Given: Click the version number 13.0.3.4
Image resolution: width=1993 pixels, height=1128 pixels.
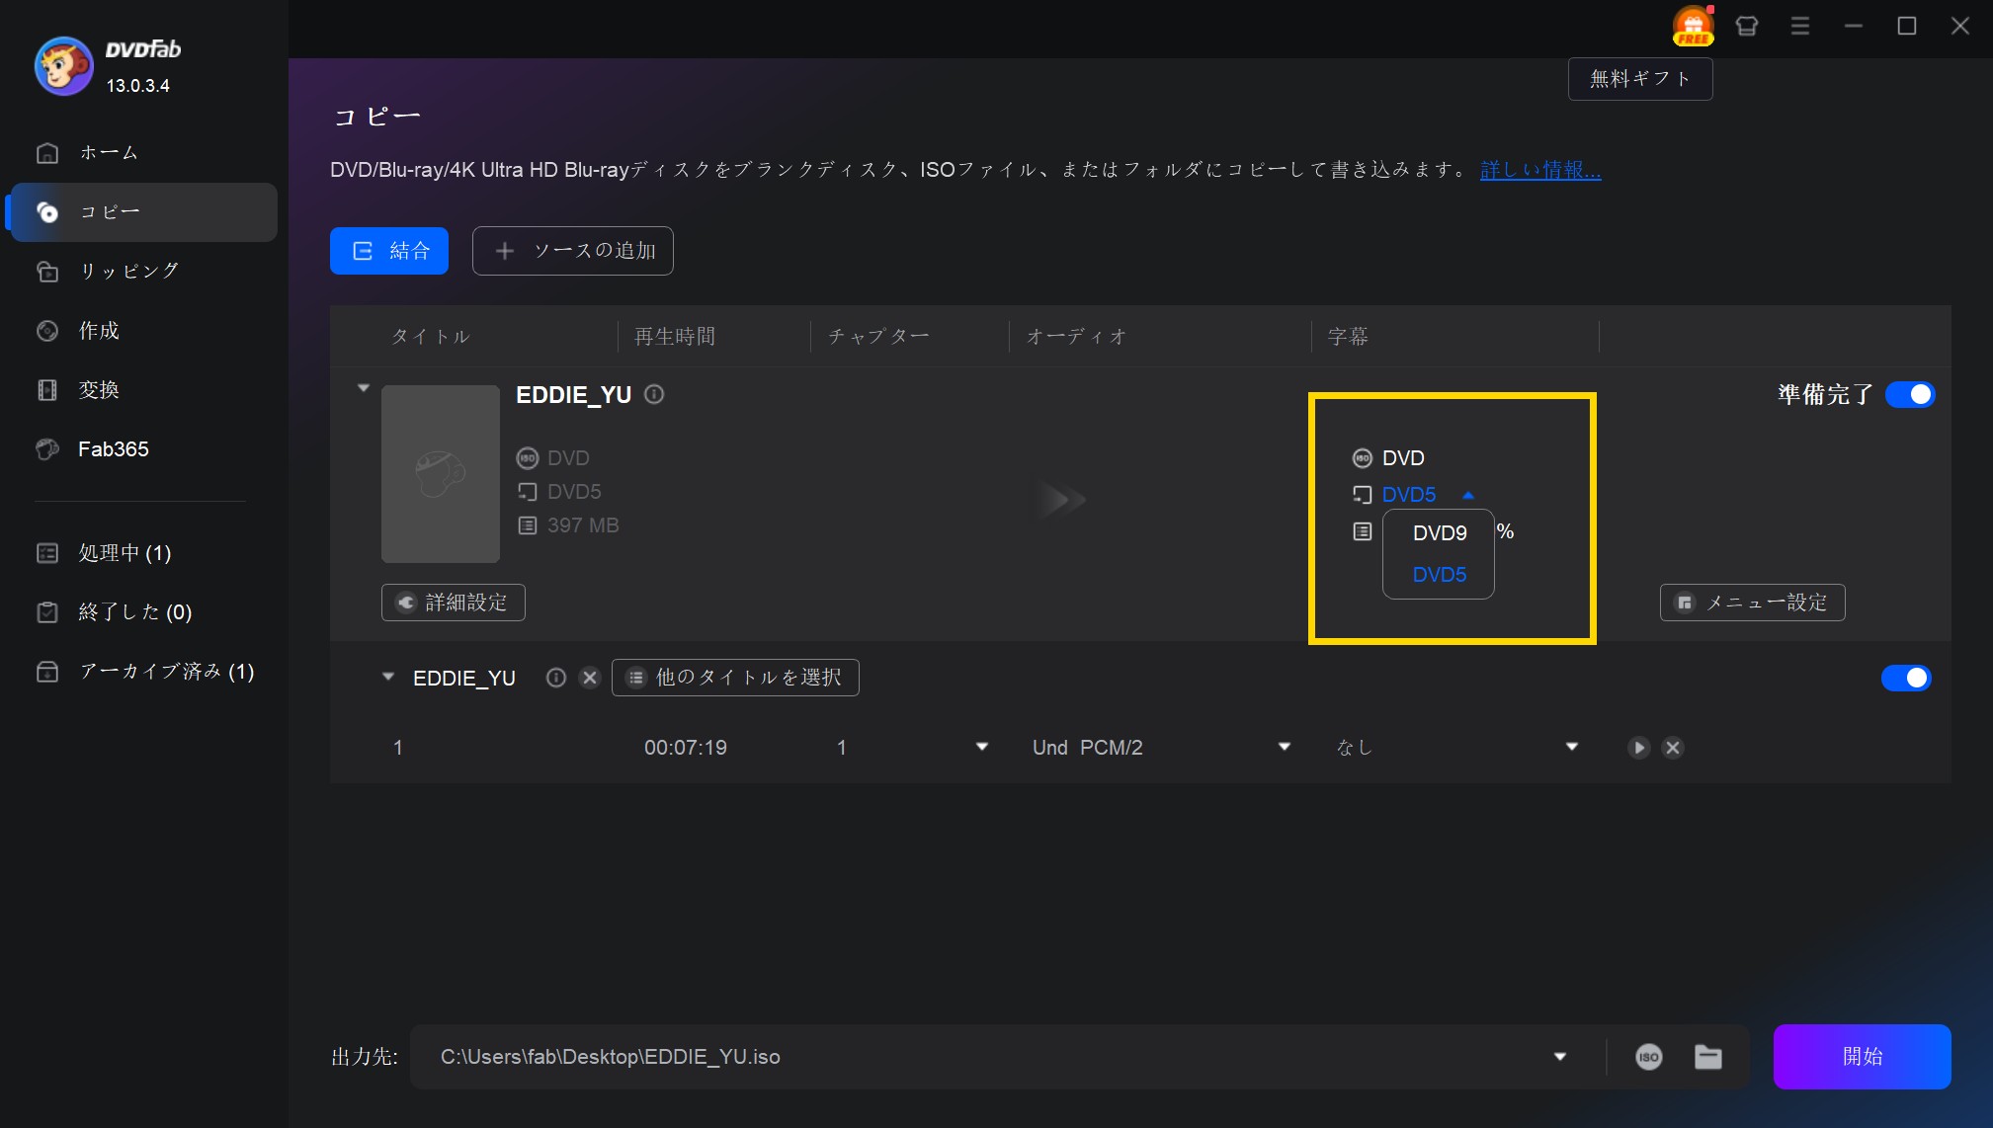Looking at the screenshot, I should point(138,86).
